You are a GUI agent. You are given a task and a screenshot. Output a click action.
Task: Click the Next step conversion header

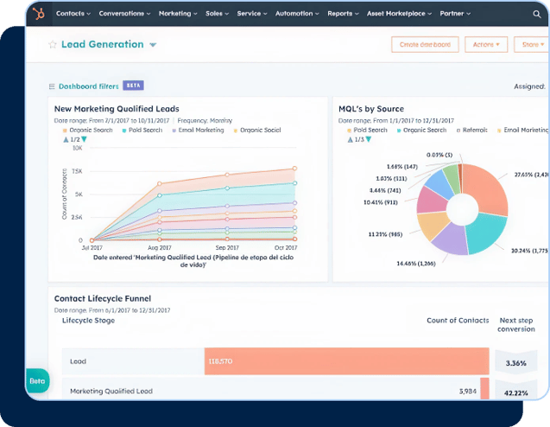coord(516,325)
